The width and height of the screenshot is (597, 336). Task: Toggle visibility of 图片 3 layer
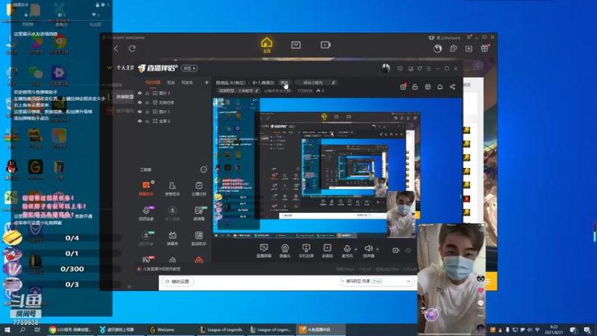[140, 93]
